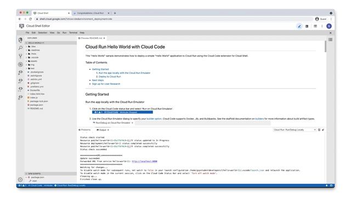Open the Deploy to Cloud Run link
351x197 pixels.
110,77
